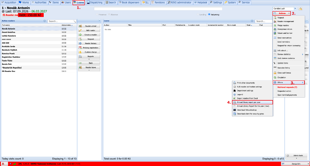The width and height of the screenshot is (310, 166).
Task: Select the Returning radio button
Action: [209, 15]
